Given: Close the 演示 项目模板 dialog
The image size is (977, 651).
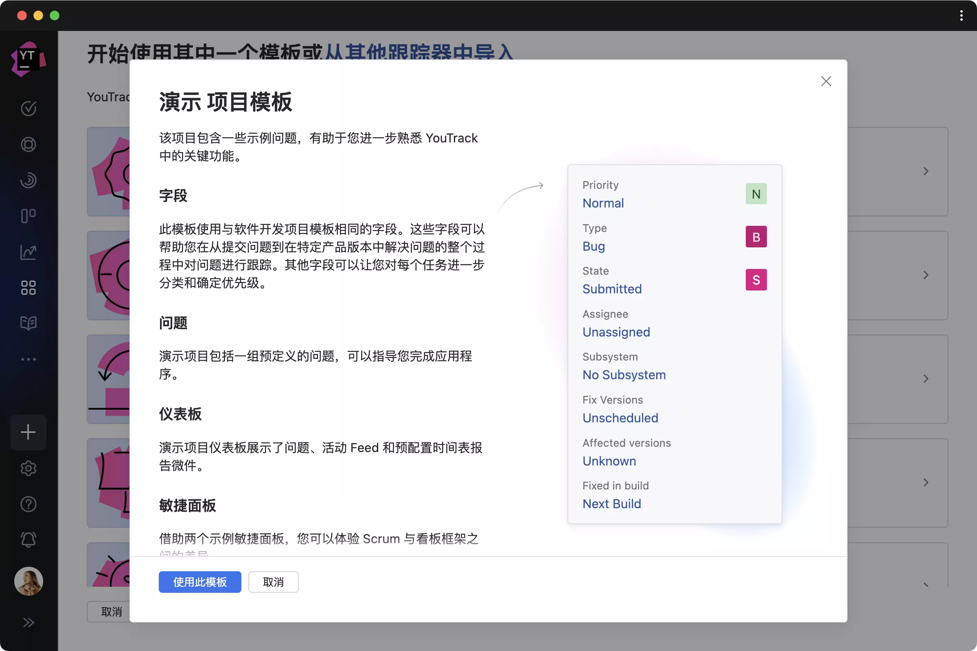Looking at the screenshot, I should (x=826, y=81).
